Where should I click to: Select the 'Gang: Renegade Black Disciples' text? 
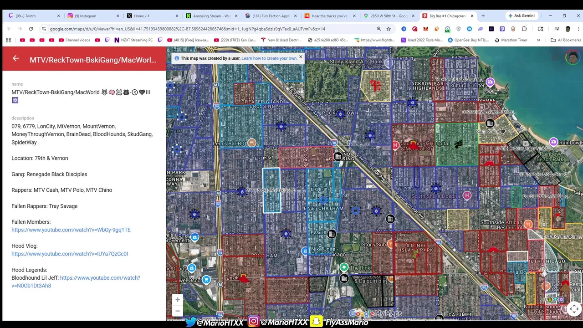click(x=49, y=174)
